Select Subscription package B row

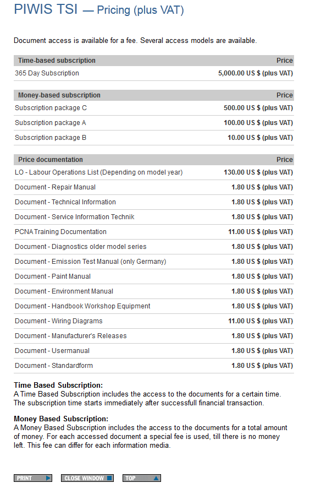(x=154, y=138)
